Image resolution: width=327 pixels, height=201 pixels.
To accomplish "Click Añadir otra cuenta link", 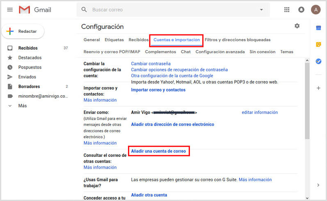I will pyautogui.click(x=149, y=195).
